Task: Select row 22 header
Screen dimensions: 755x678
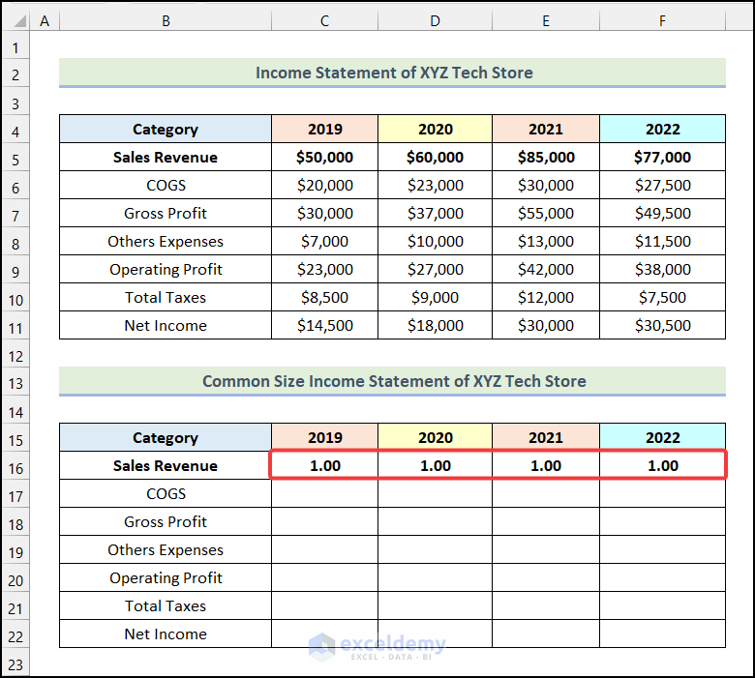Action: tap(15, 636)
